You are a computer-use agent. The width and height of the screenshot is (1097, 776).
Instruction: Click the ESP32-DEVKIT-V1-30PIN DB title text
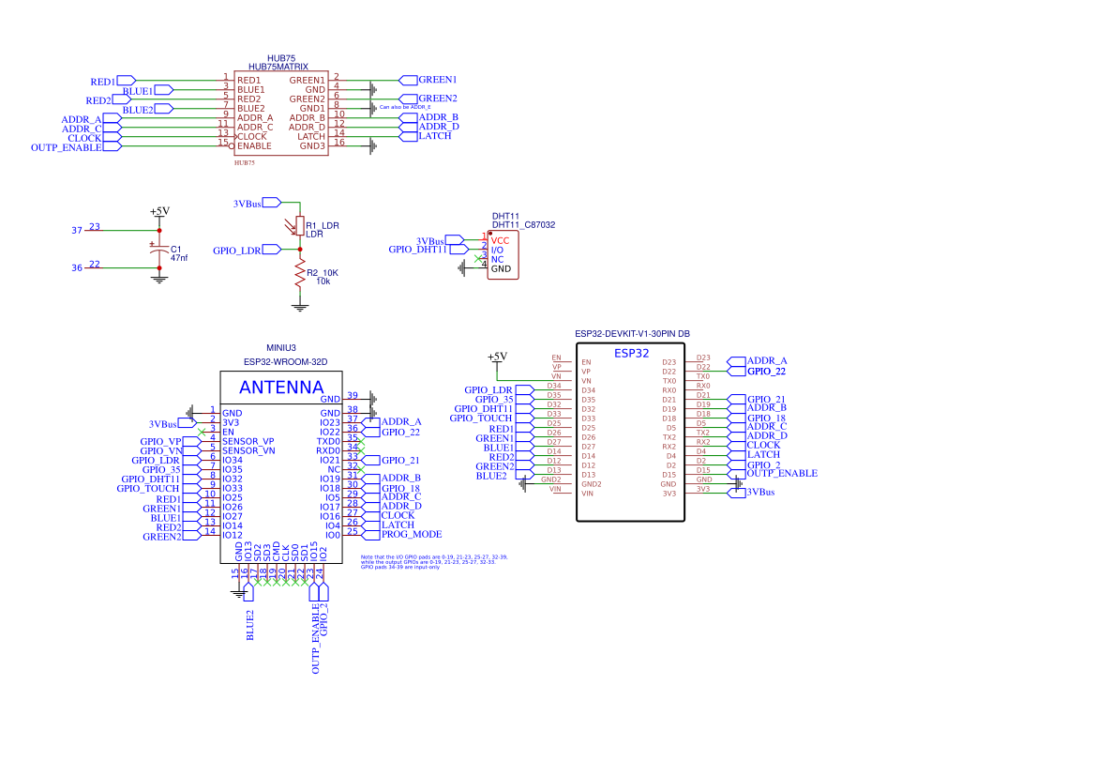(633, 332)
